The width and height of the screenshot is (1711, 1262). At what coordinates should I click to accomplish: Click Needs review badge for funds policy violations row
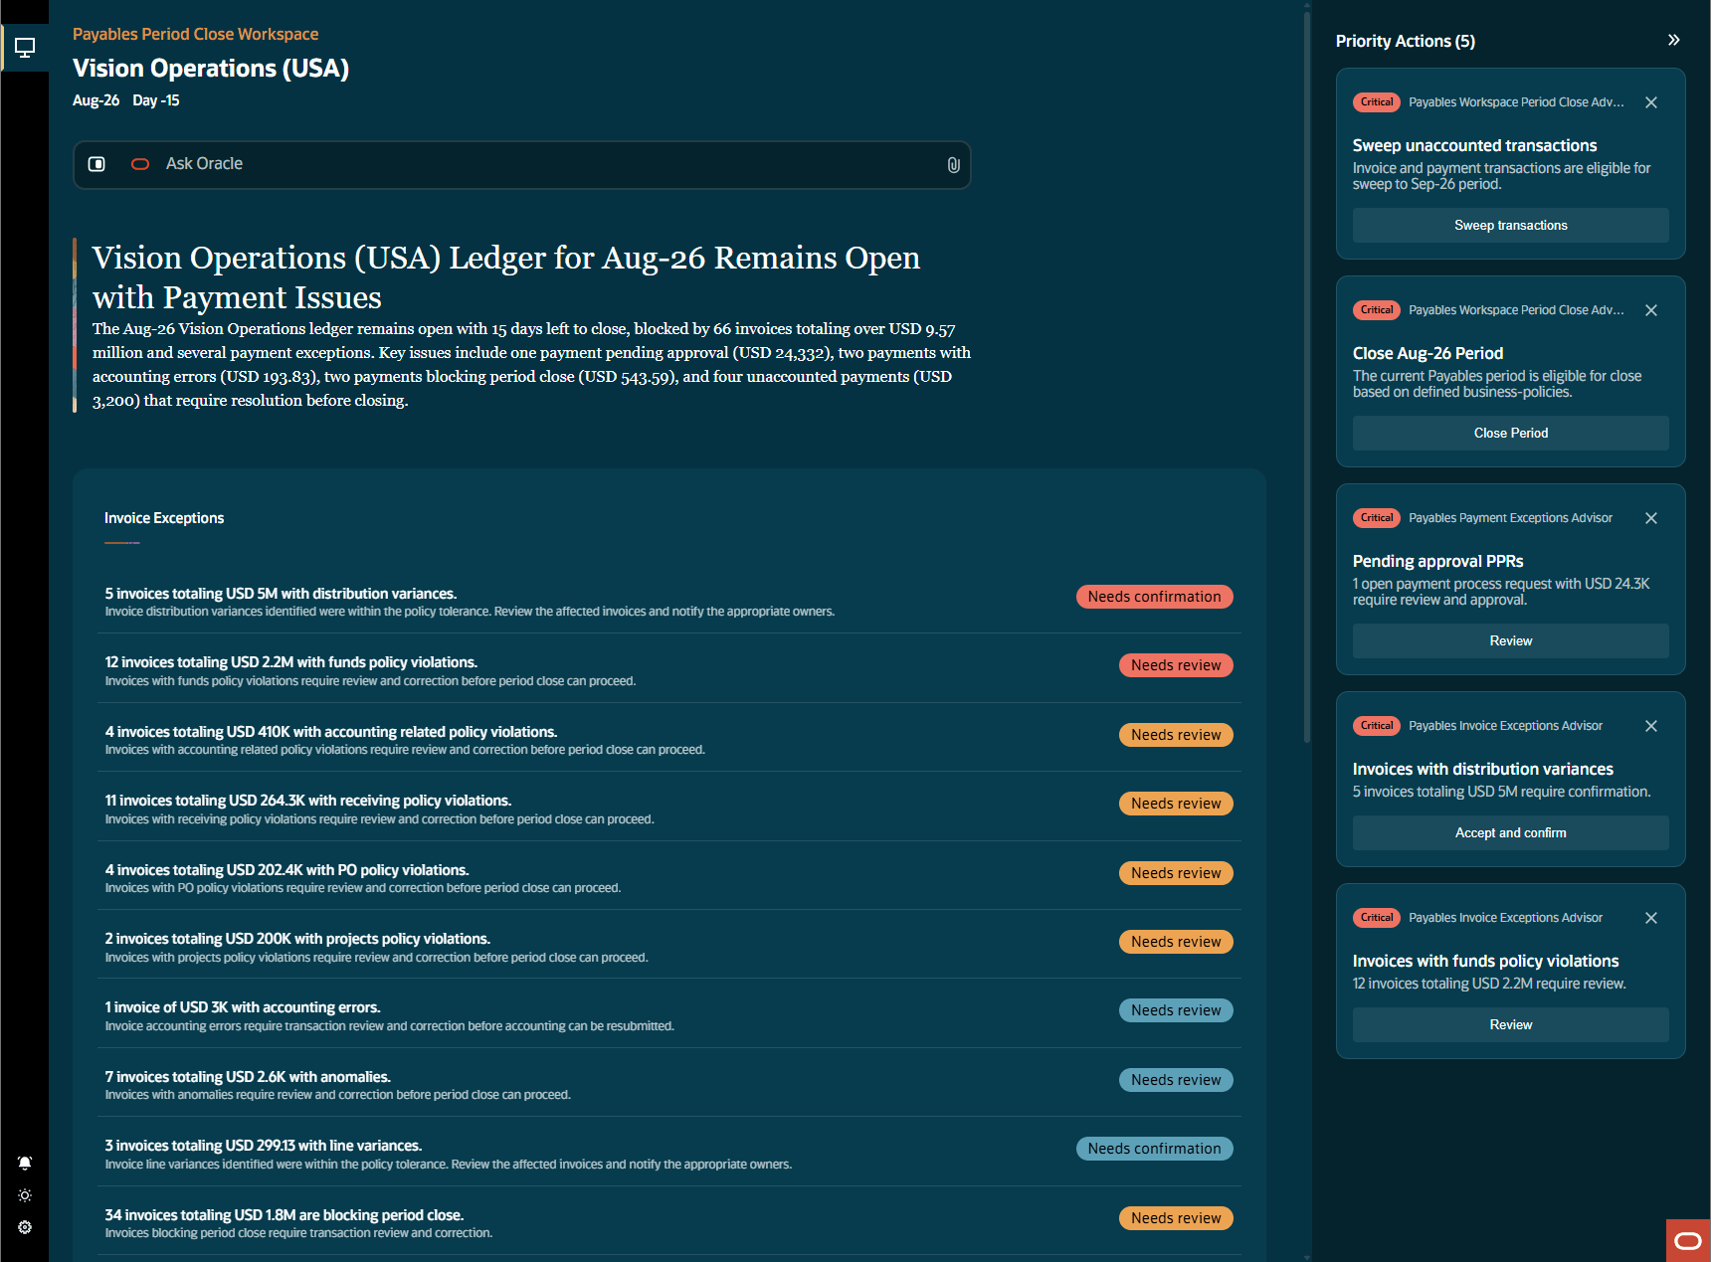1176,665
